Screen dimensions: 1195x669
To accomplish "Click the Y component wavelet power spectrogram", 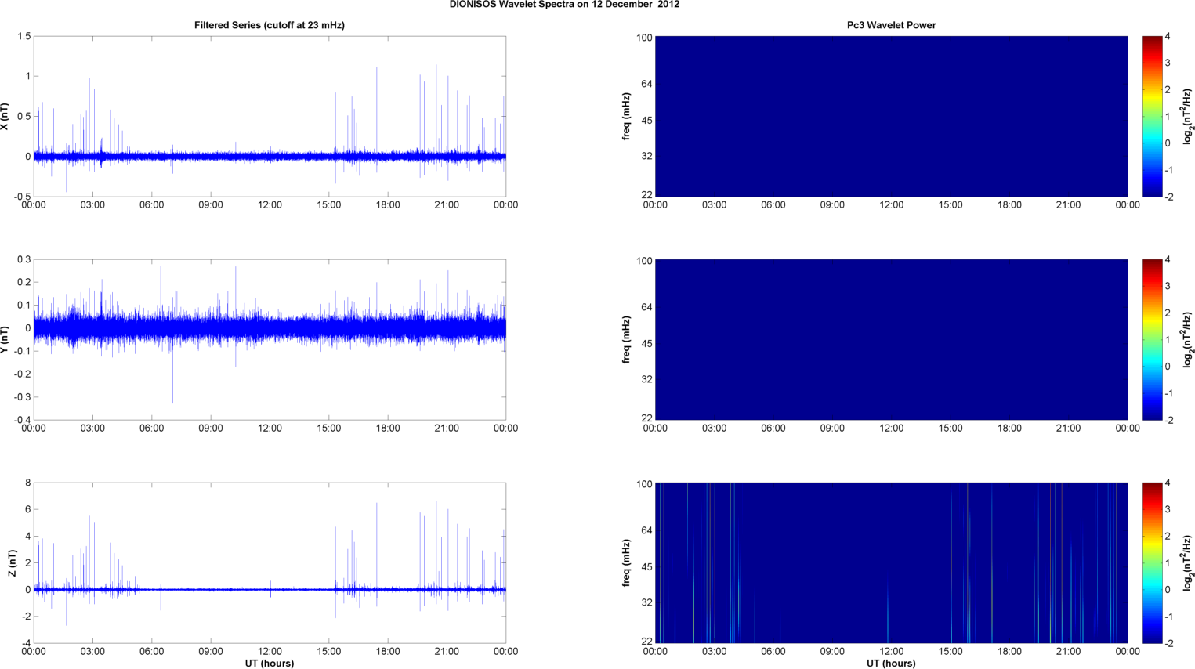I will pyautogui.click(x=891, y=339).
